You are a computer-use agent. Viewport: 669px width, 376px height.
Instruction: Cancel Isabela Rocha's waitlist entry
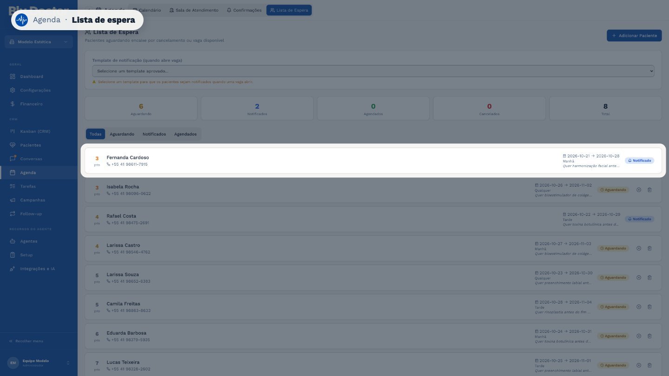tap(638, 190)
